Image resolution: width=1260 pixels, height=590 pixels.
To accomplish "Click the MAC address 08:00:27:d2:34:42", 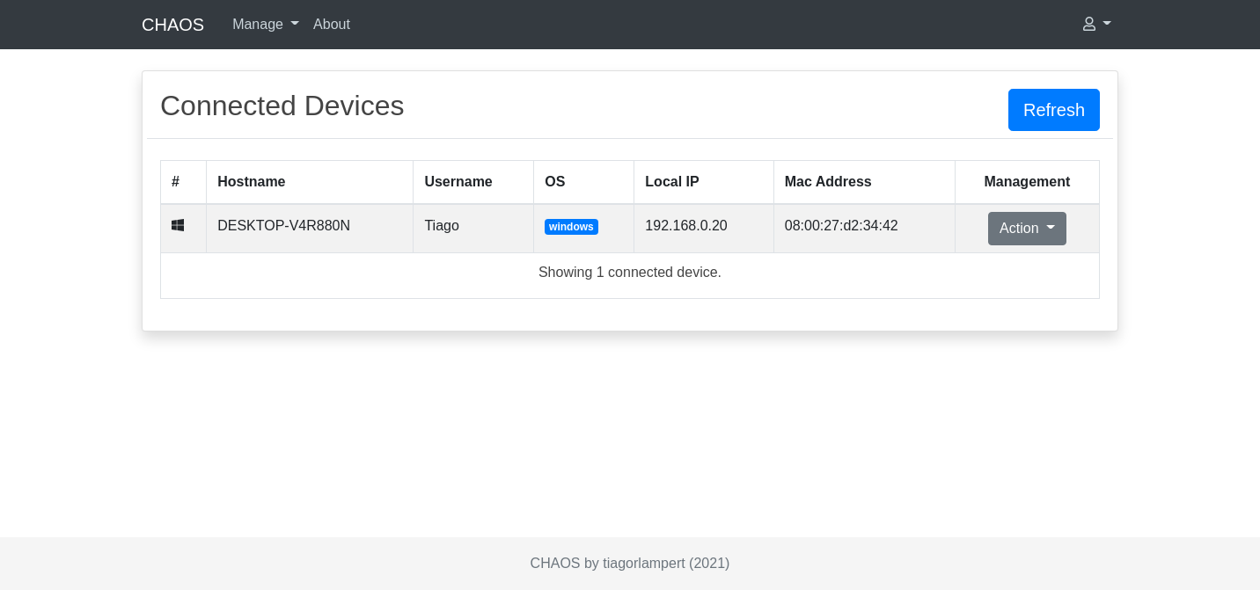I will click(841, 226).
